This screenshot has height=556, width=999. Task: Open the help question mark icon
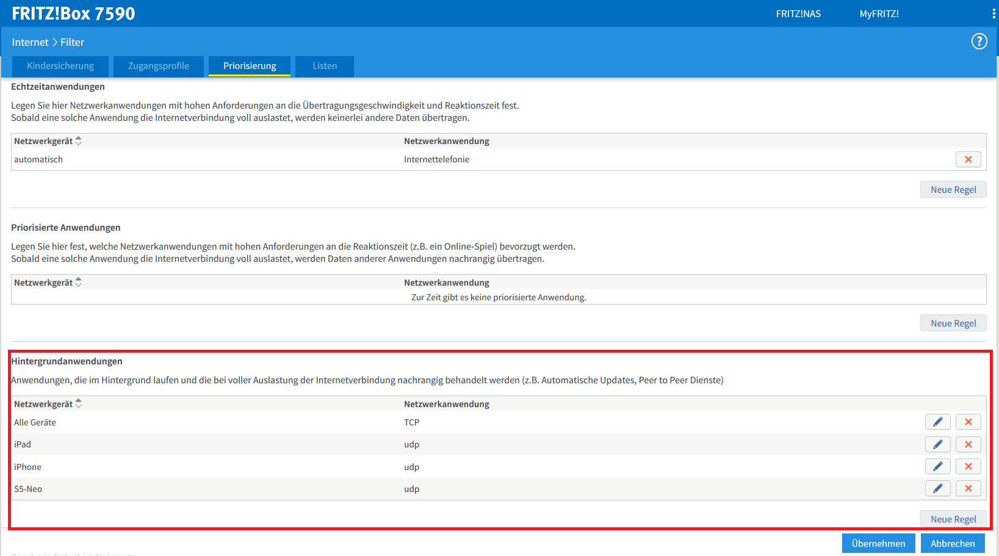[x=979, y=42]
